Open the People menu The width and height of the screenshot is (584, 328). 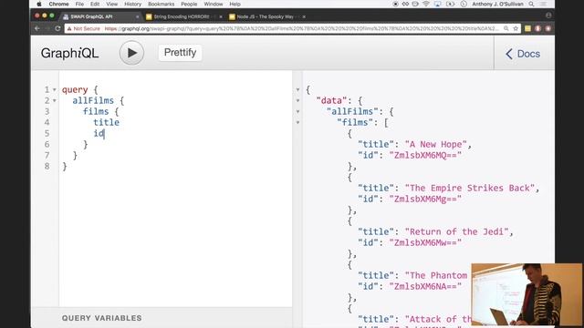[189, 4]
